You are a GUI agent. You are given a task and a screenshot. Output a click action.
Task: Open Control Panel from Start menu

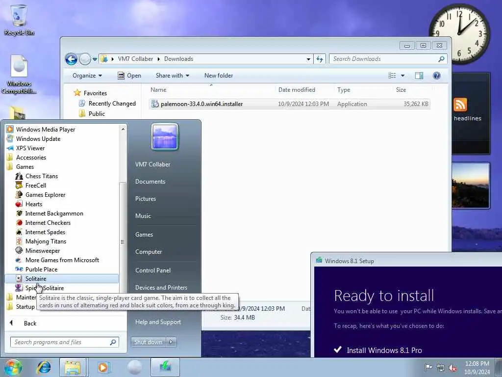[153, 270]
